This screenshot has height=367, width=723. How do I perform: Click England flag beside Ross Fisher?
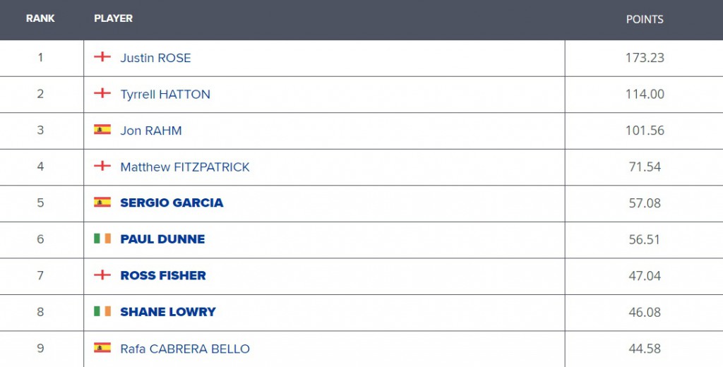(102, 275)
